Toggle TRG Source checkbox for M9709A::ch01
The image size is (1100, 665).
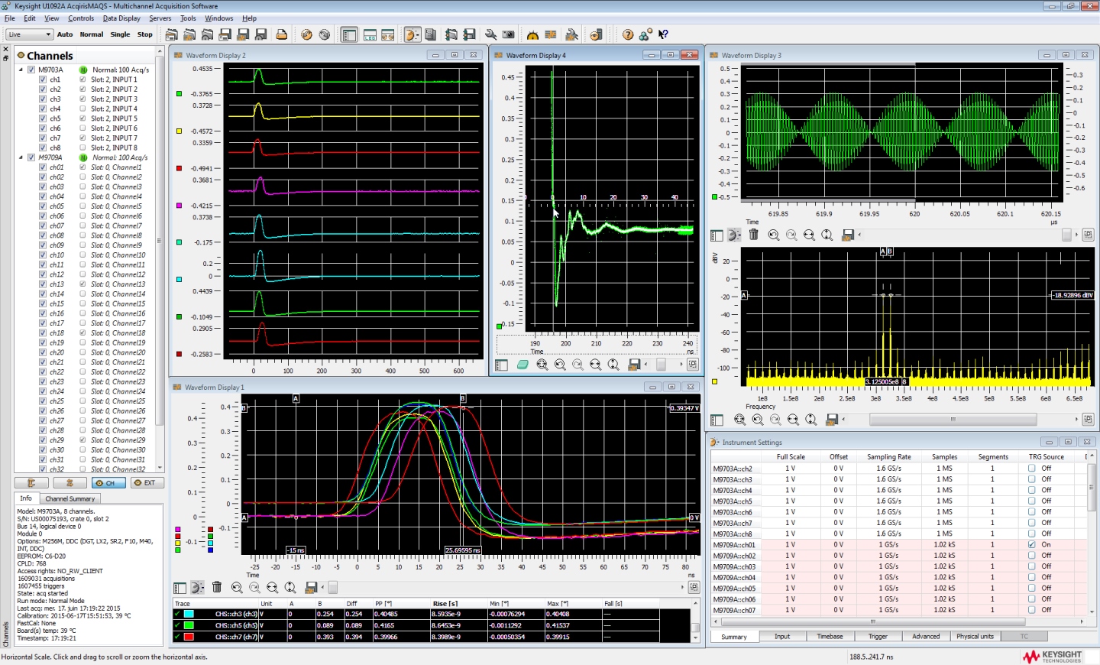(1032, 545)
